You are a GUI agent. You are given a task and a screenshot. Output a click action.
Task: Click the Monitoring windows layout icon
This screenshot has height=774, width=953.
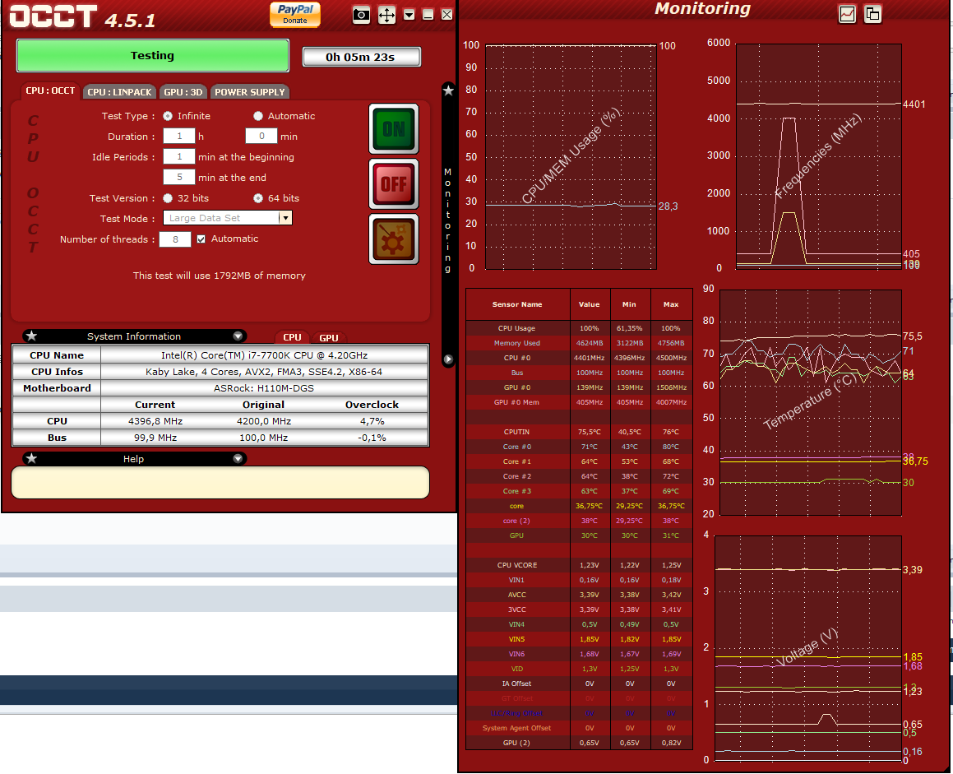[x=872, y=14]
